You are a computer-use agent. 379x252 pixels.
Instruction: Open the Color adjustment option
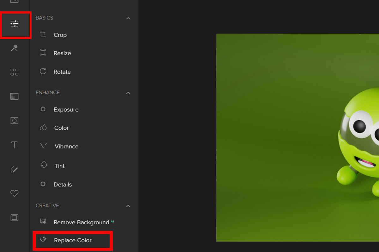(61, 128)
